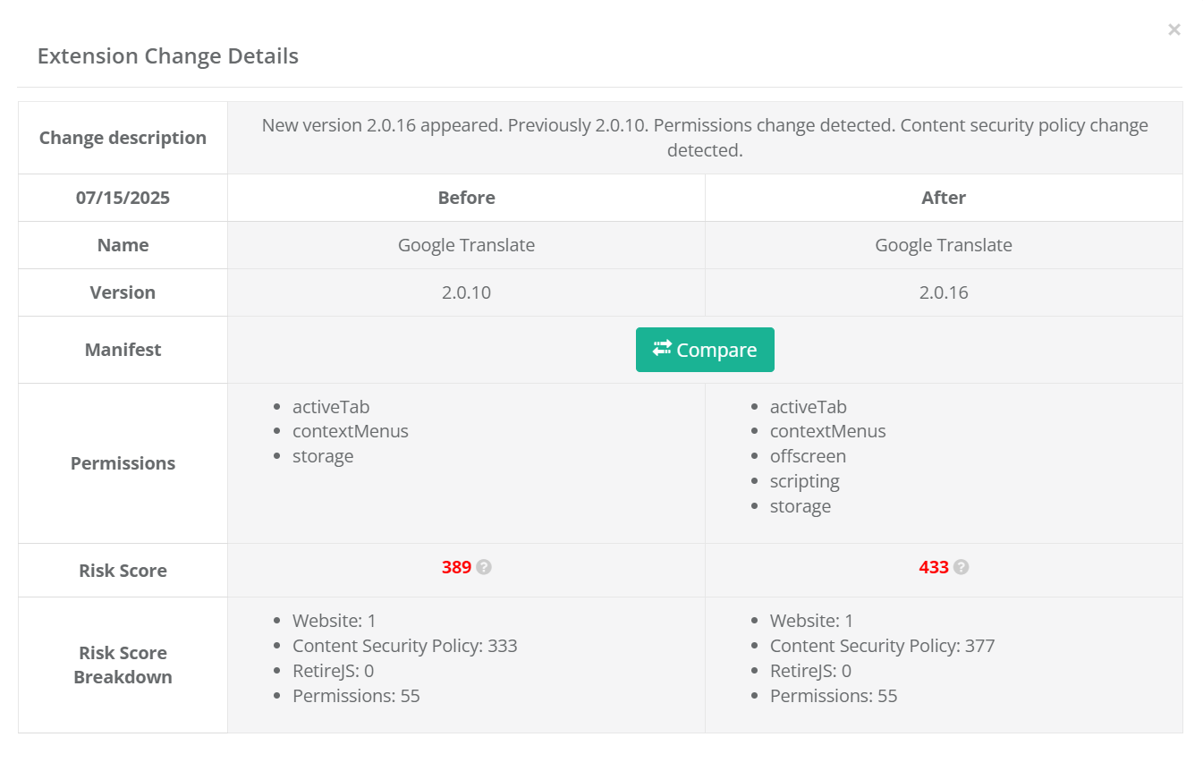Click the red 389 risk score value
Viewport: 1203px width, 771px height.
click(x=456, y=567)
